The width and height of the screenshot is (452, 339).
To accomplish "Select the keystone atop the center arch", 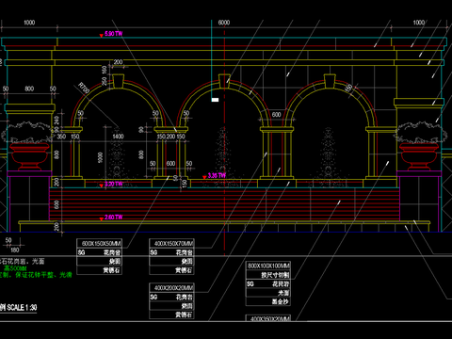I will tap(224, 81).
